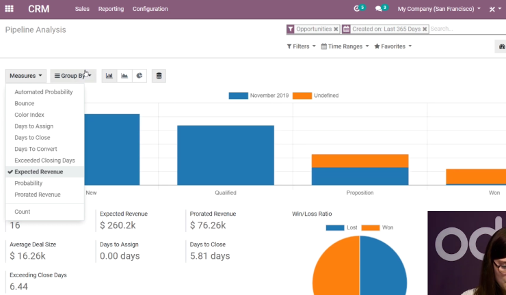Remove the Created on Last 365 Days facet
The image size is (506, 295).
(425, 29)
